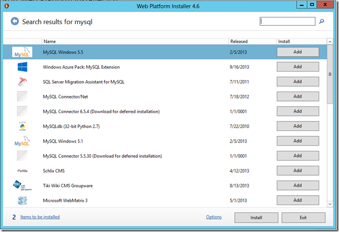Add MySQL Windows 5.1
The width and height of the screenshot is (339, 232).
(298, 141)
